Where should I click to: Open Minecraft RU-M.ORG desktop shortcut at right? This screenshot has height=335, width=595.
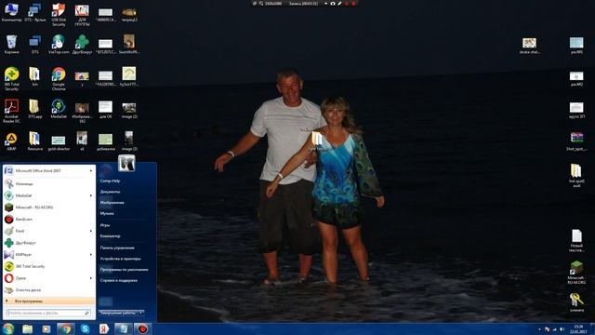click(576, 273)
